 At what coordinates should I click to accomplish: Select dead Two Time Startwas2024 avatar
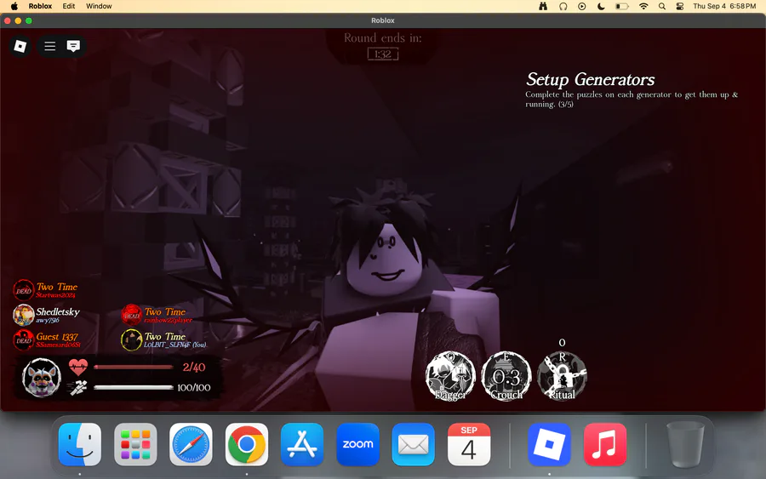point(23,290)
